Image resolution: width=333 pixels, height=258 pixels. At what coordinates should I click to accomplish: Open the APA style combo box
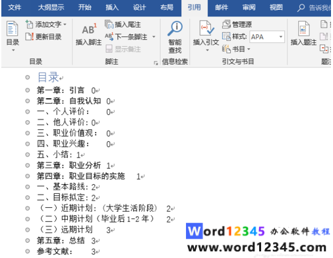[x=267, y=37]
